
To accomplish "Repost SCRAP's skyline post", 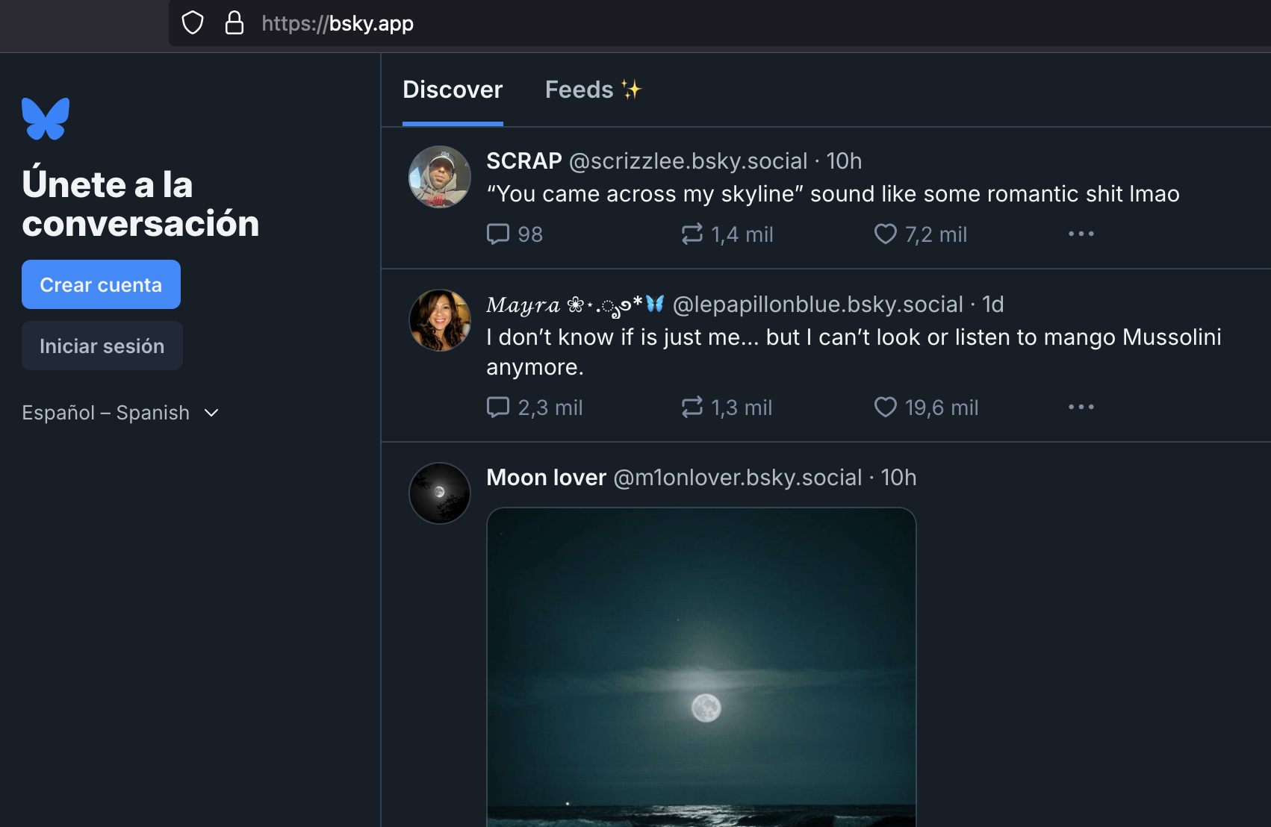I will coord(692,234).
